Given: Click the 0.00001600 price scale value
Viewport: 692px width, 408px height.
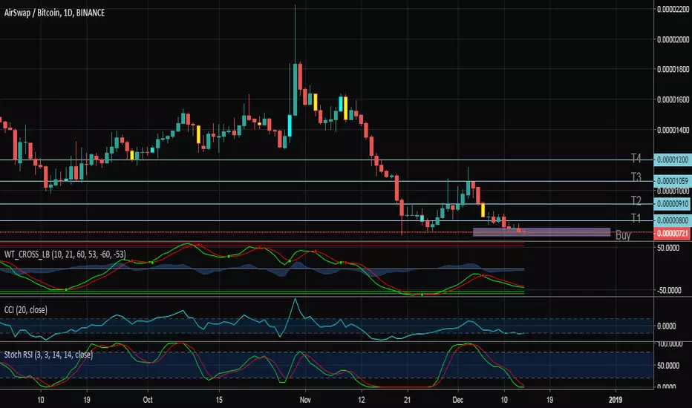Looking at the screenshot, I should (673, 99).
